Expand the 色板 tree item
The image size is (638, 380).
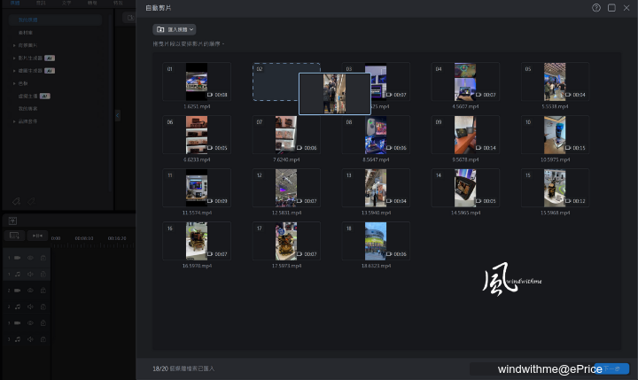14,83
